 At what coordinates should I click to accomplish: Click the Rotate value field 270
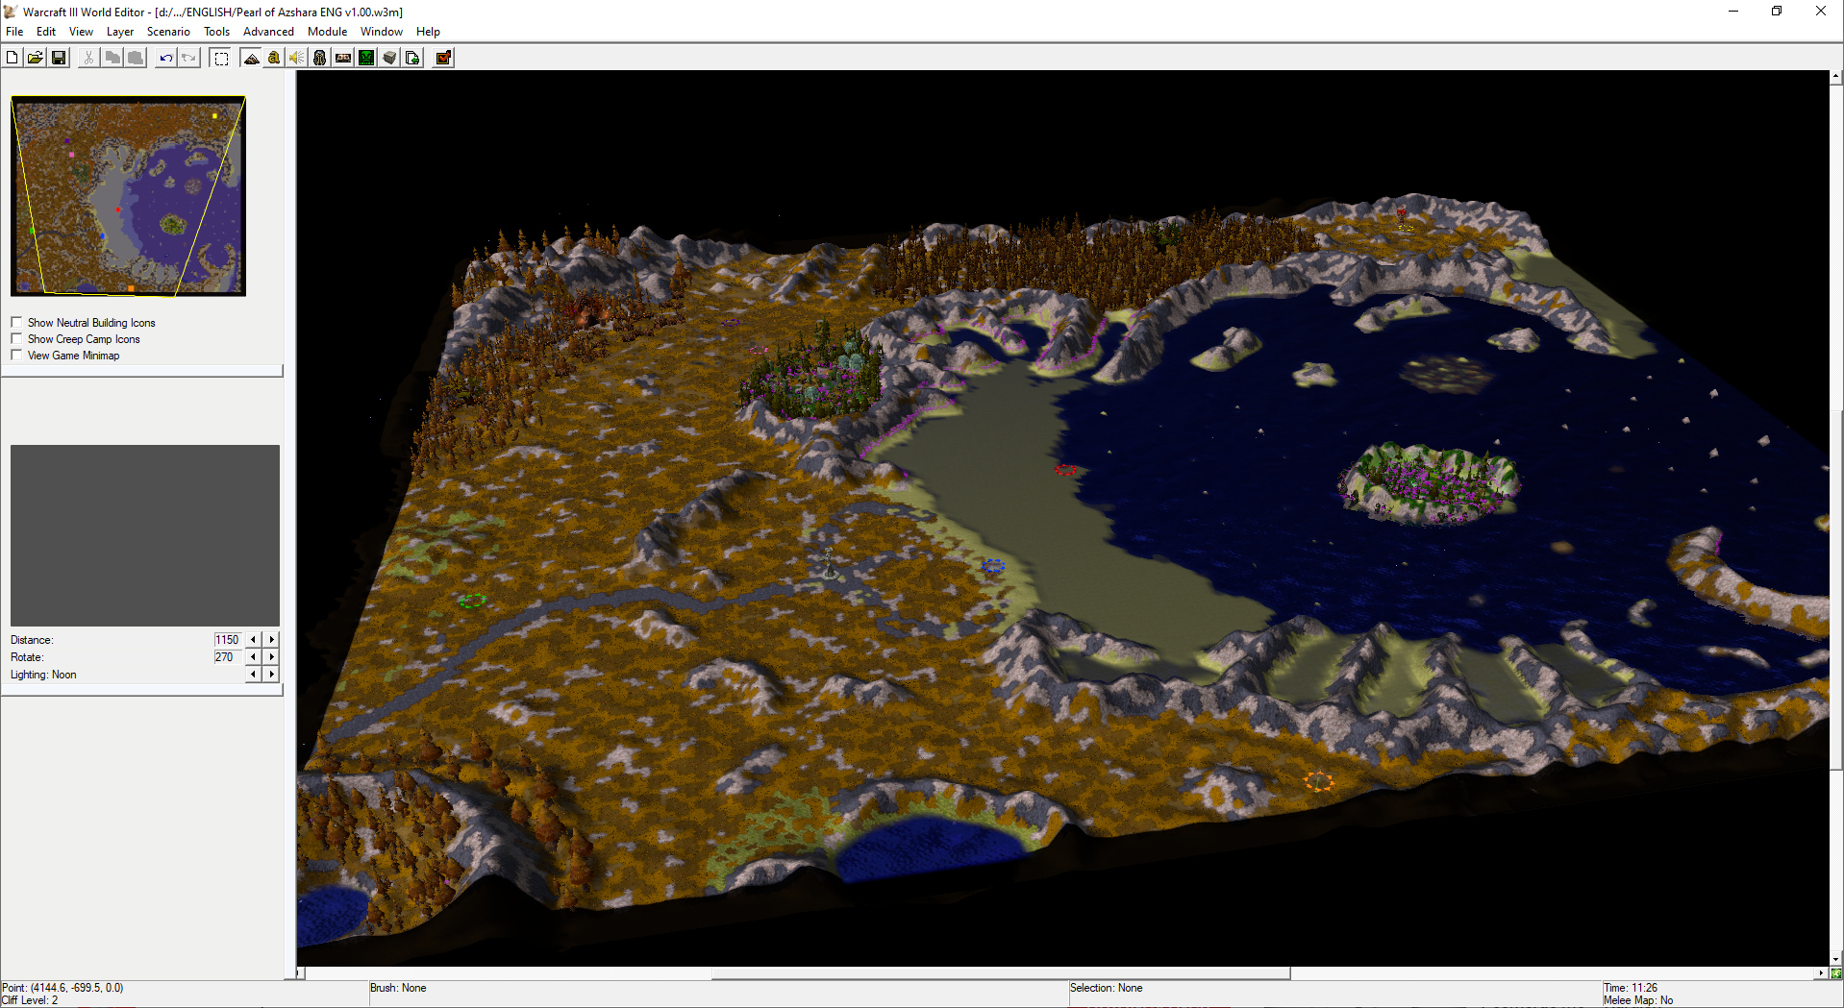pos(228,657)
